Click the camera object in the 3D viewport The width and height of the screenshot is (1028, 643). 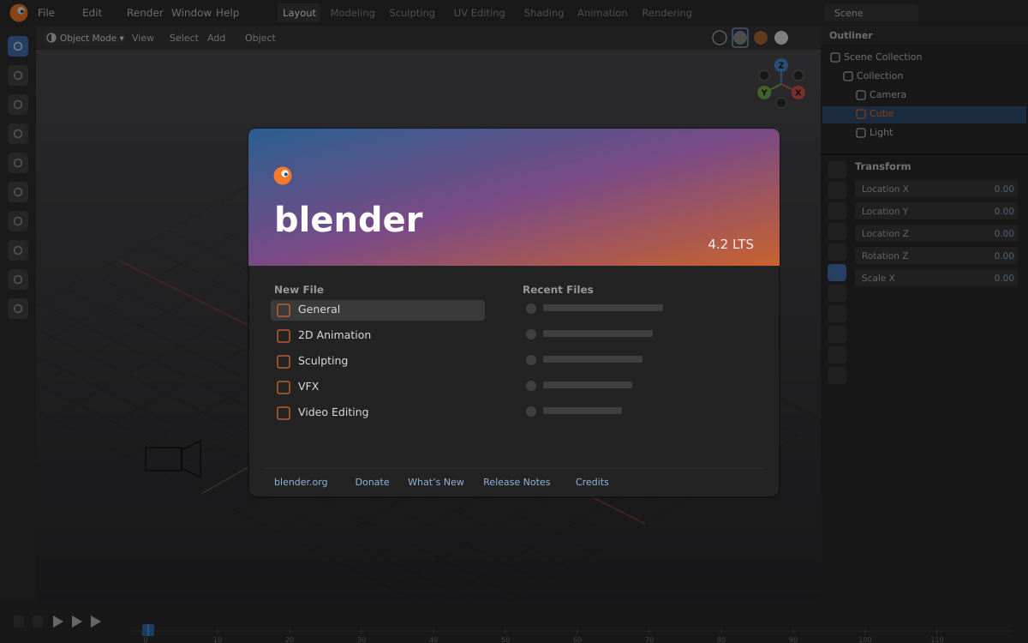173,459
